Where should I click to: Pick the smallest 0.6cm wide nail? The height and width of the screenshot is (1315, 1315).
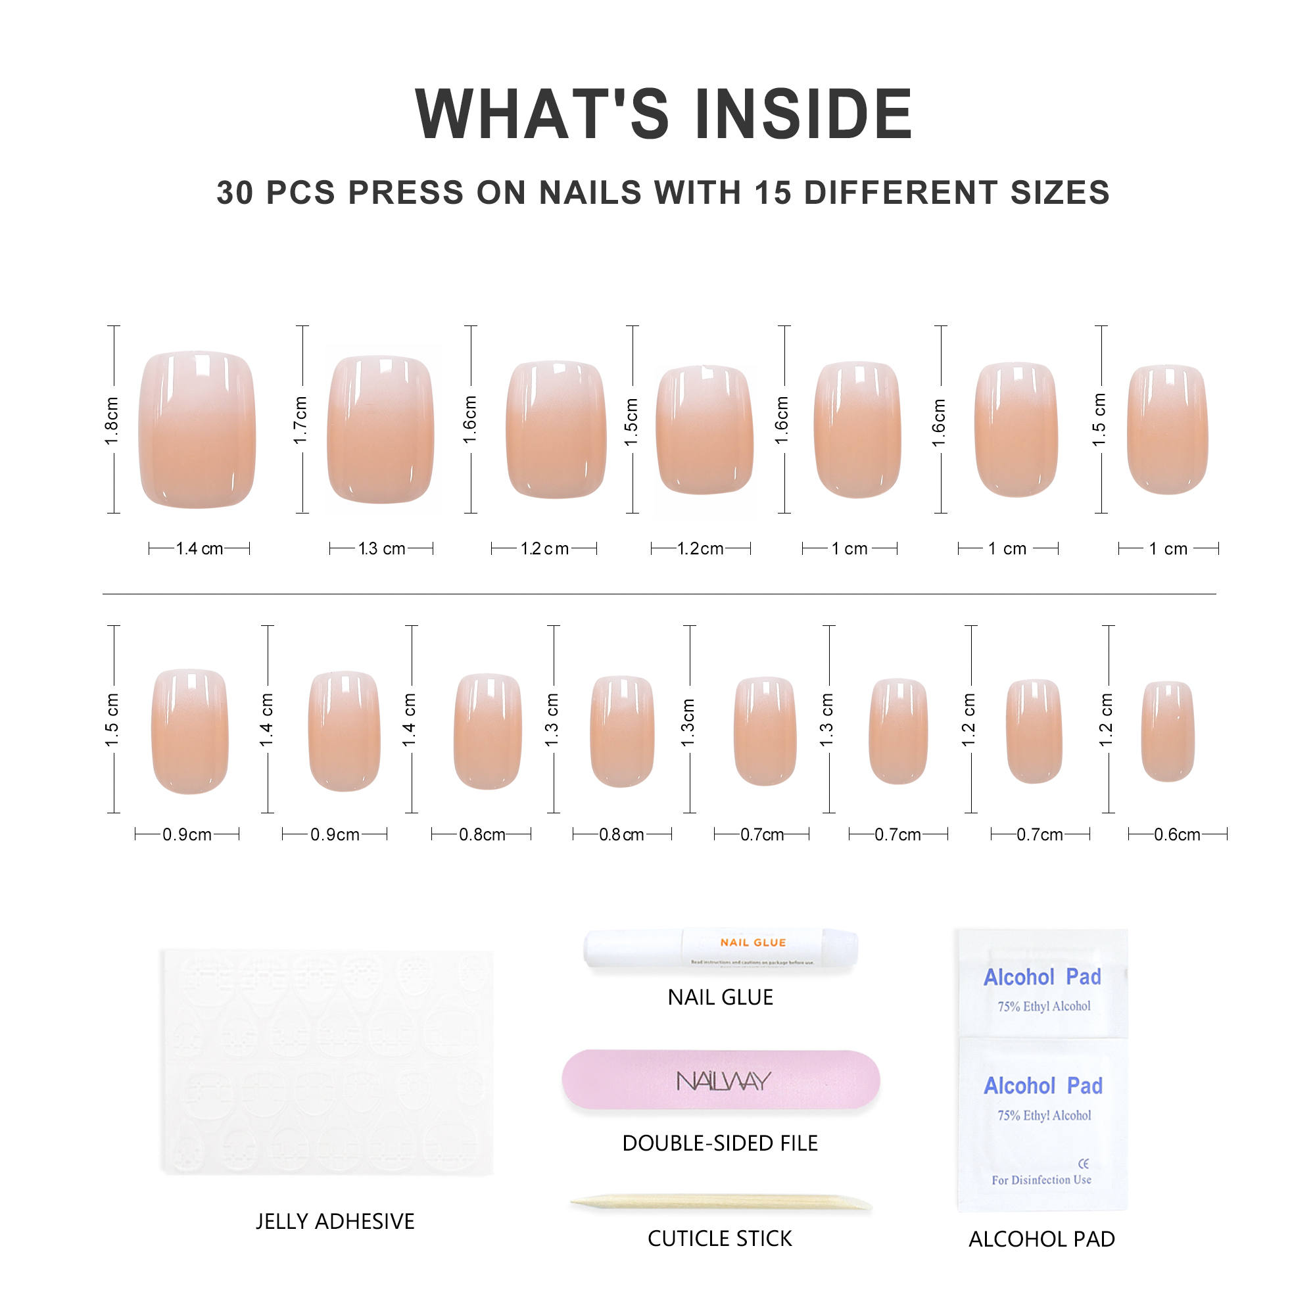tap(1167, 732)
